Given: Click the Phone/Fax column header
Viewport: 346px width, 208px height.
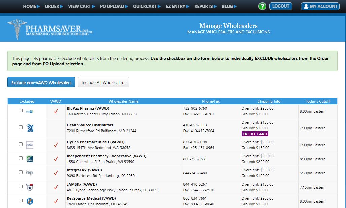Looking at the screenshot, I should 211,101.
